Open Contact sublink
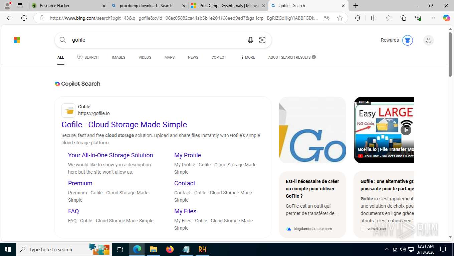454x256 pixels. click(185, 183)
